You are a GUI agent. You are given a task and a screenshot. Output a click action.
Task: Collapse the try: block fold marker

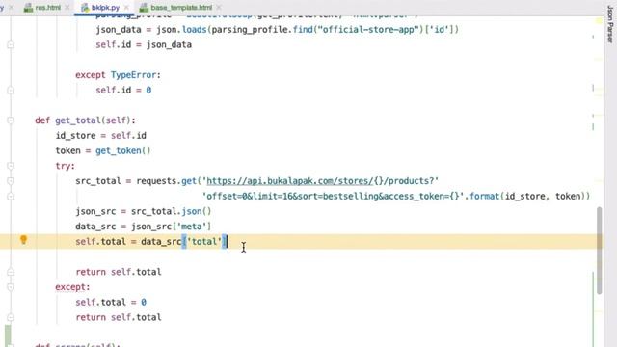coord(11,166)
